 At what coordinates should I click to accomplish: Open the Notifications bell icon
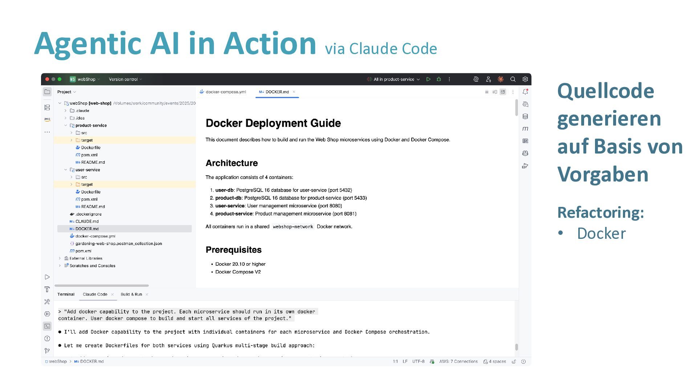(525, 92)
